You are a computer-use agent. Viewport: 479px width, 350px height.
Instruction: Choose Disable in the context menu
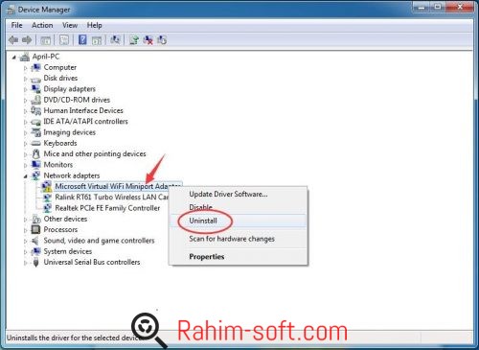tap(239, 207)
